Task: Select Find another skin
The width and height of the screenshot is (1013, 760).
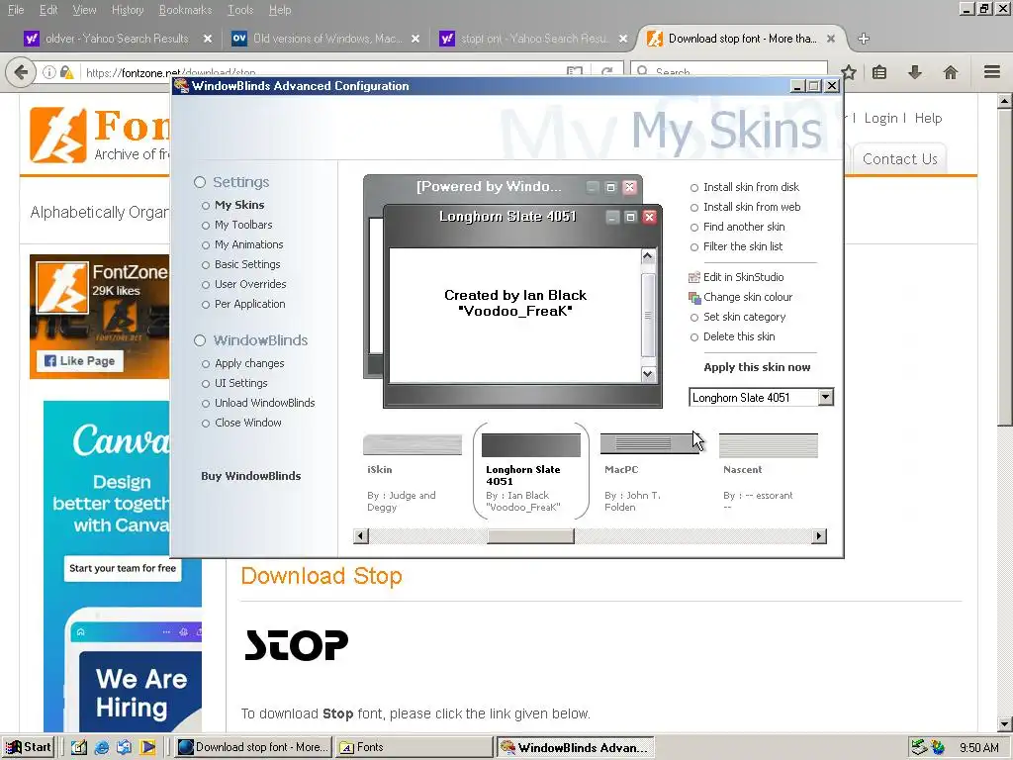Action: (x=744, y=227)
